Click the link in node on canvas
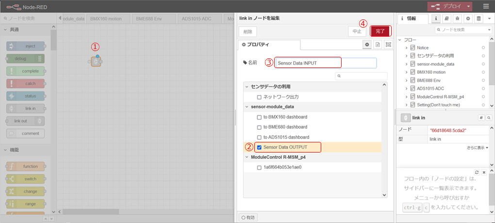495x223 pixels. click(96, 62)
